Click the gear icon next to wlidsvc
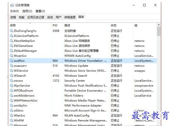 pos(11,110)
